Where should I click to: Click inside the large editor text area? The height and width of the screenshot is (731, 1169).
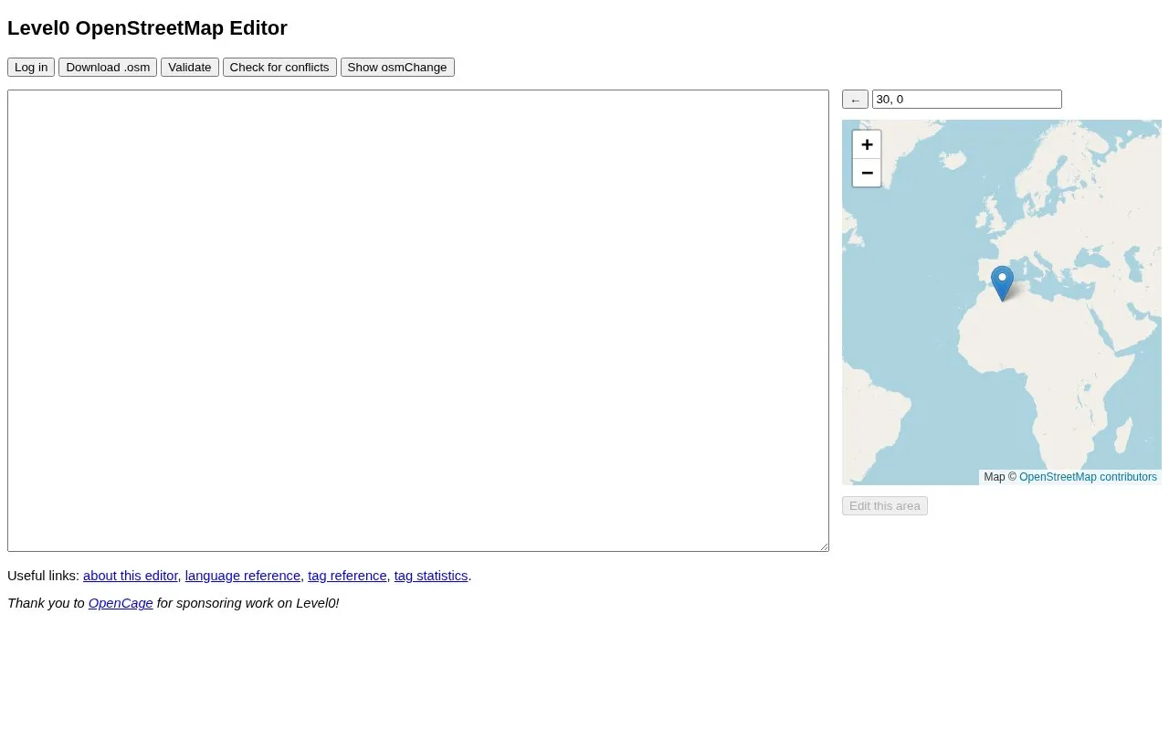point(418,321)
